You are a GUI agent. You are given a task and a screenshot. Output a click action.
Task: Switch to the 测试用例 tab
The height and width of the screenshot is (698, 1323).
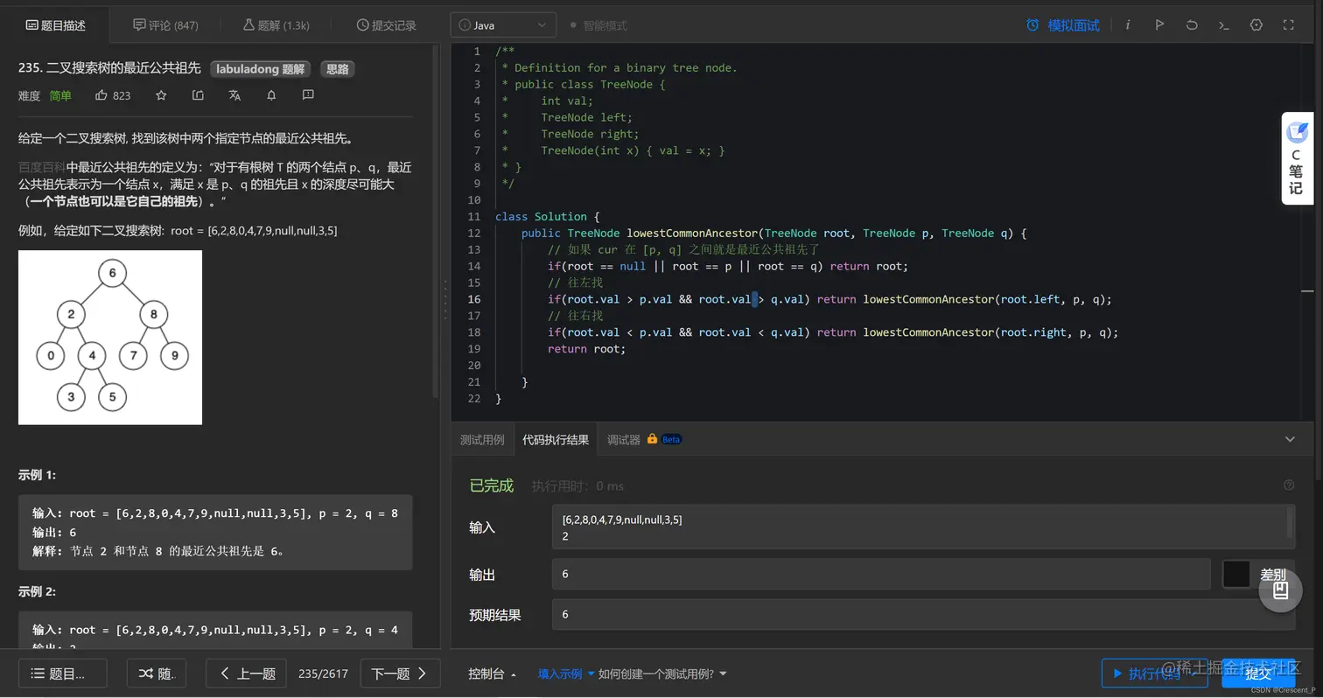[482, 439]
